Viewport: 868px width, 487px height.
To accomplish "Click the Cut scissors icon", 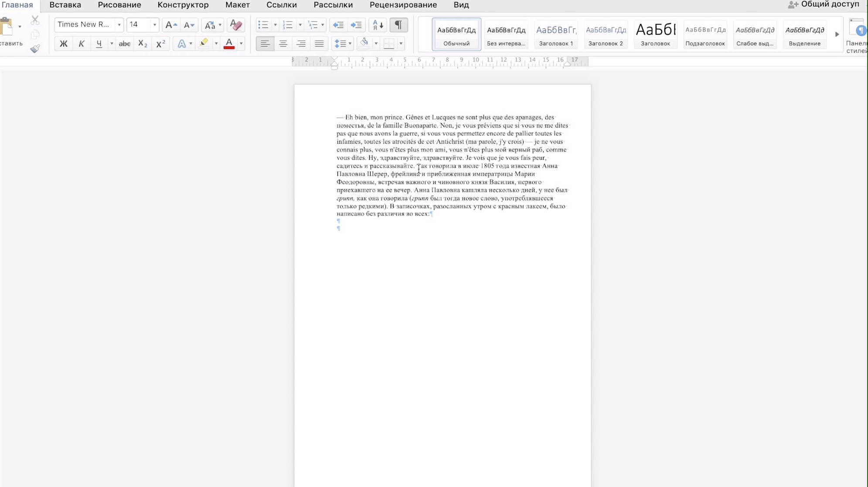I will point(35,20).
